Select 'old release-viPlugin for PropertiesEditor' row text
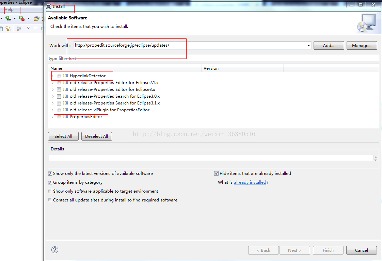The image size is (382, 261). tap(110, 110)
